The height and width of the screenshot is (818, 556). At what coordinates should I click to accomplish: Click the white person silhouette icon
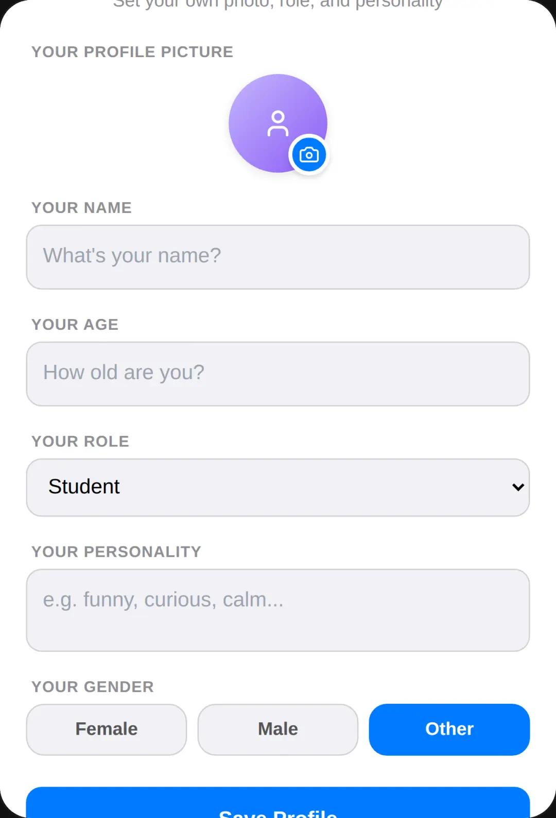pyautogui.click(x=278, y=123)
